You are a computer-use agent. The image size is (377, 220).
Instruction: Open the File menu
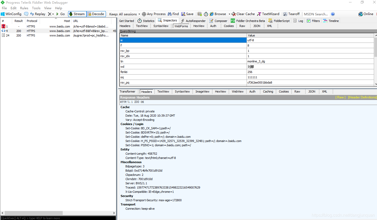tap(4, 8)
